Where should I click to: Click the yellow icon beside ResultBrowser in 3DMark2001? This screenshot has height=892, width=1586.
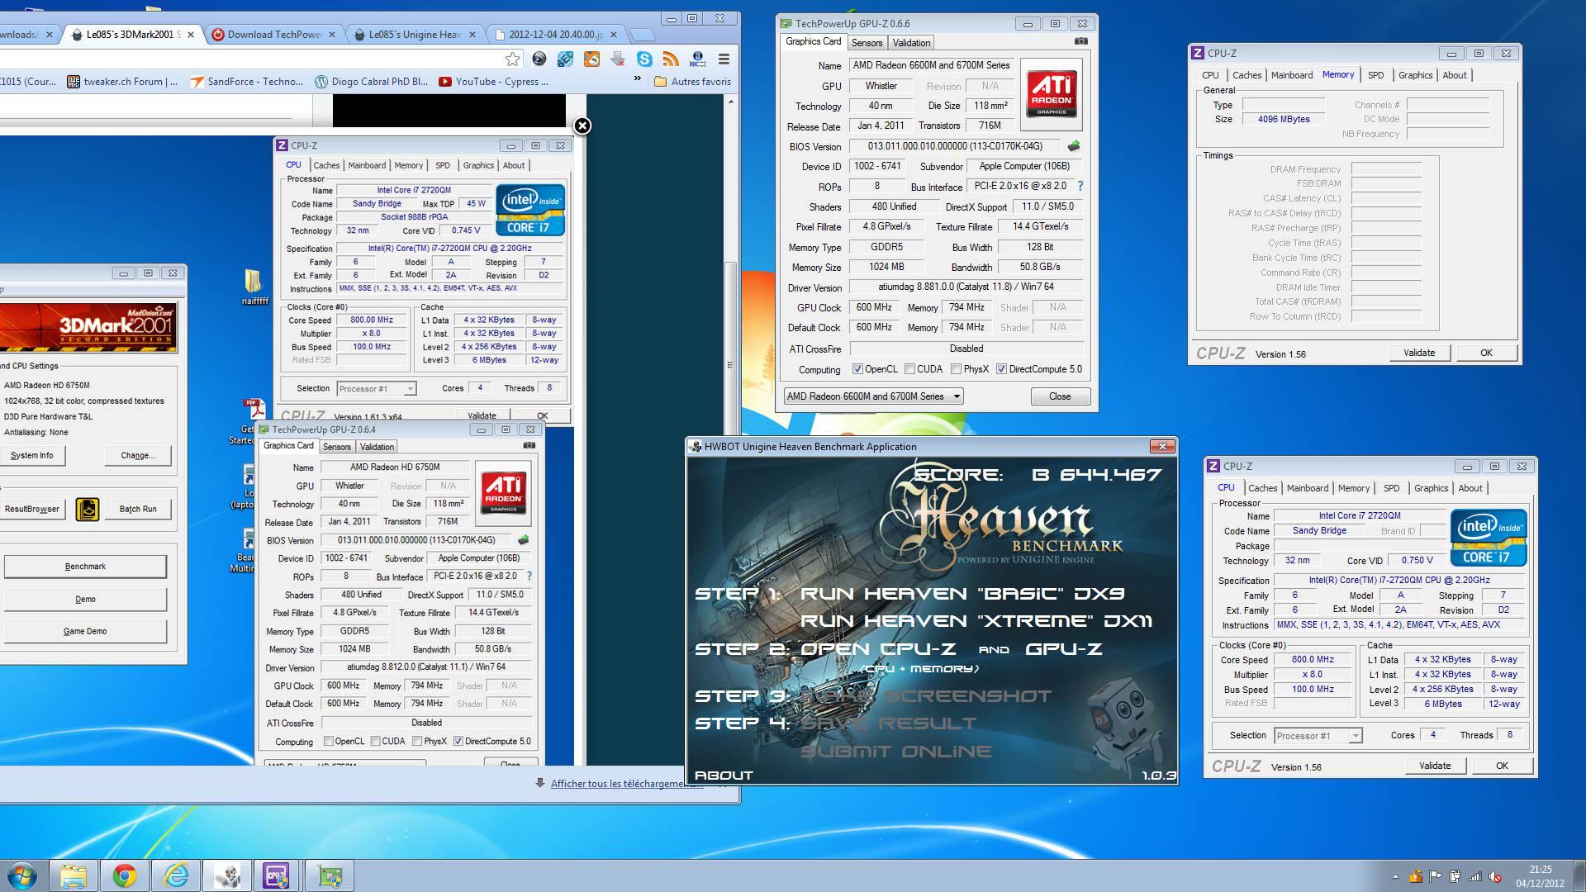click(x=88, y=509)
